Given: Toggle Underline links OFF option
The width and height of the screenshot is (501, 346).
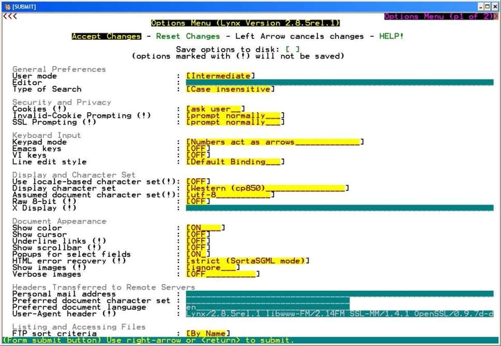Looking at the screenshot, I should [198, 241].
